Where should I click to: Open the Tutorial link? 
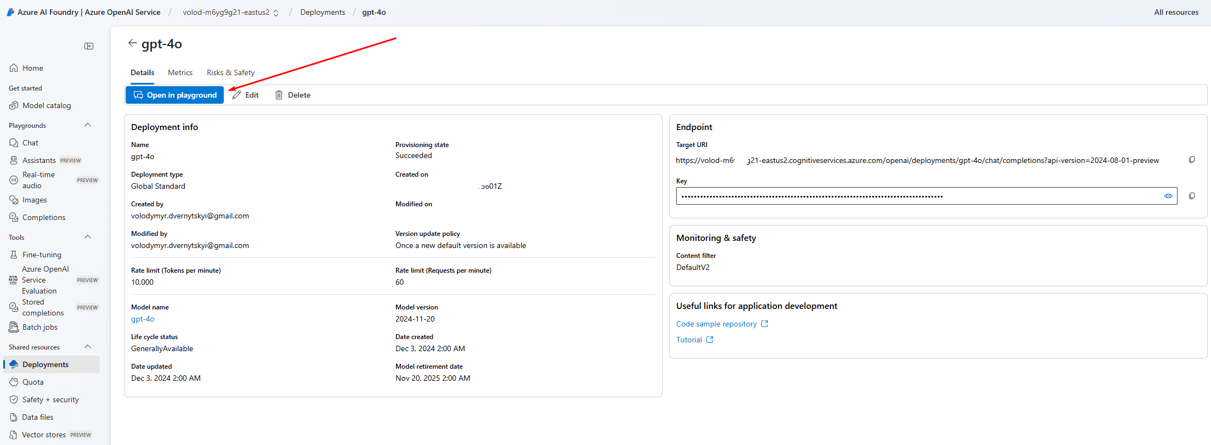[689, 340]
